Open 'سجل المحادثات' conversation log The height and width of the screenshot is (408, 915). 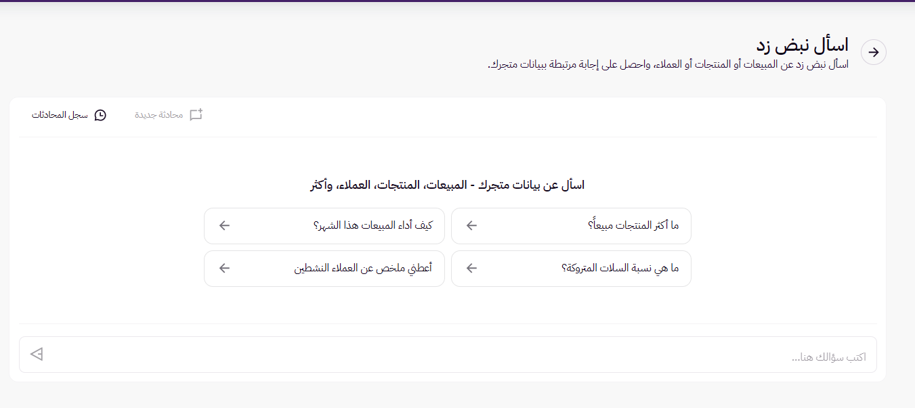pyautogui.click(x=69, y=115)
